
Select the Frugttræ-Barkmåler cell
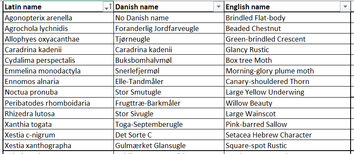169,103
